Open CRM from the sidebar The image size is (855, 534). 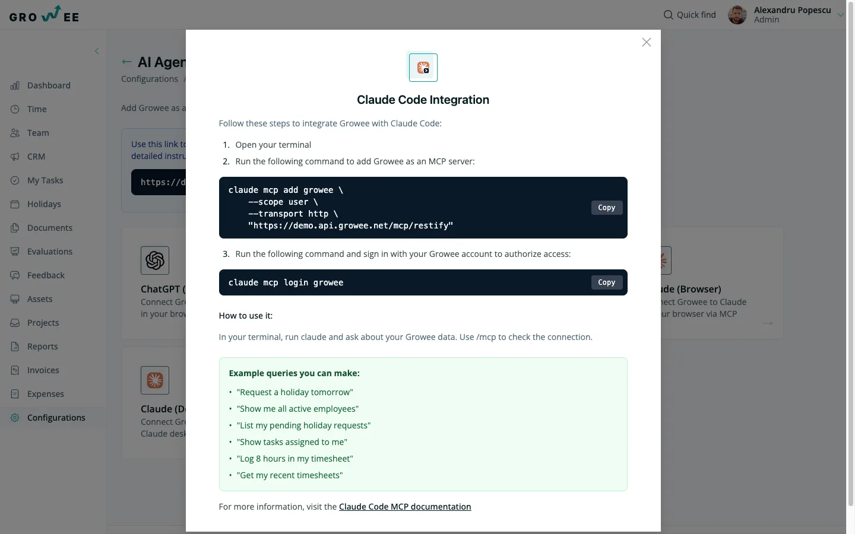click(x=36, y=157)
